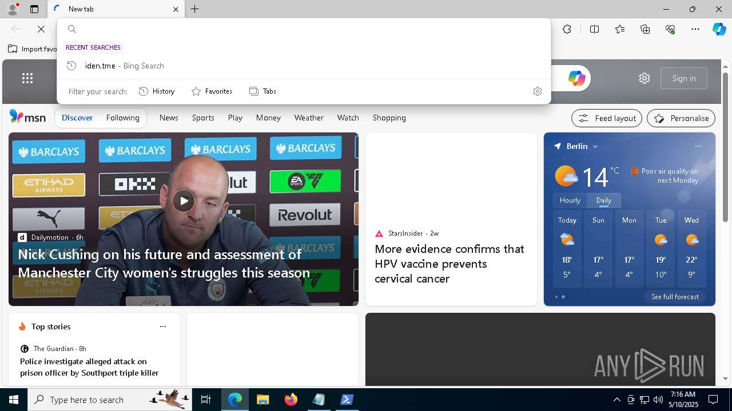Open Feed layout options
The height and width of the screenshot is (411, 732).
pyautogui.click(x=607, y=118)
